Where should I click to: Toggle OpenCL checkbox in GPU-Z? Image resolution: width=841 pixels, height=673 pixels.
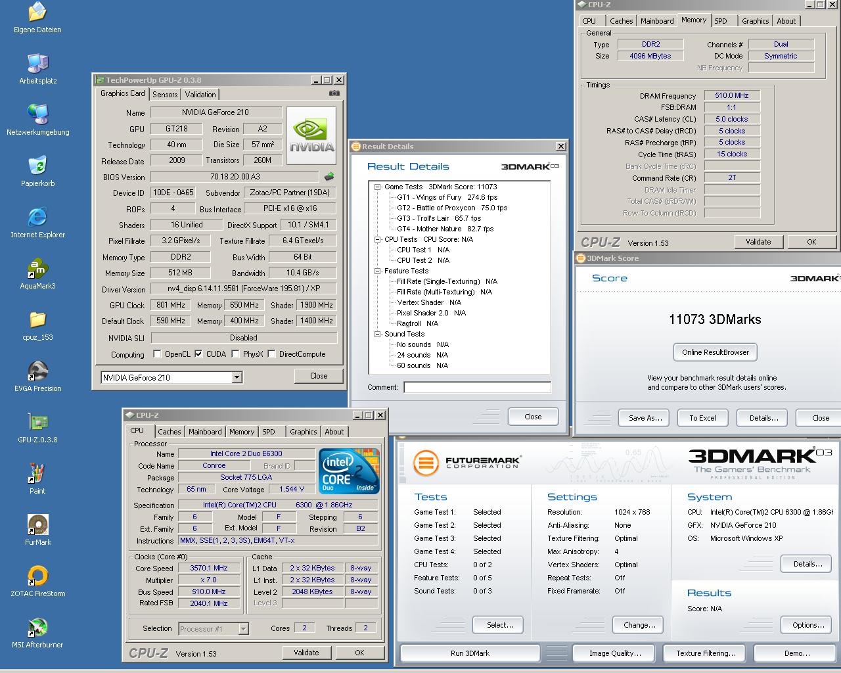click(157, 354)
